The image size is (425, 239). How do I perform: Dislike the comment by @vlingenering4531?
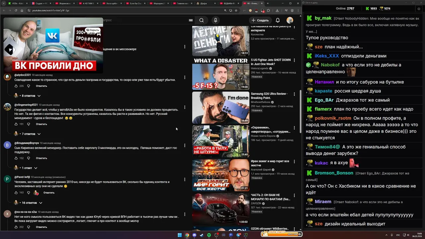[x=29, y=124]
